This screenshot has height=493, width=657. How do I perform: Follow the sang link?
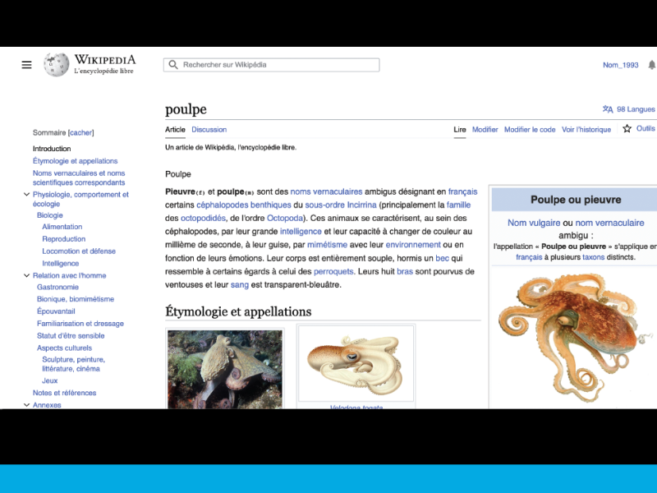240,284
